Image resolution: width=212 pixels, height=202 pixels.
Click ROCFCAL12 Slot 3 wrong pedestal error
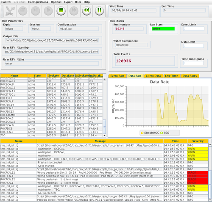click(104, 173)
